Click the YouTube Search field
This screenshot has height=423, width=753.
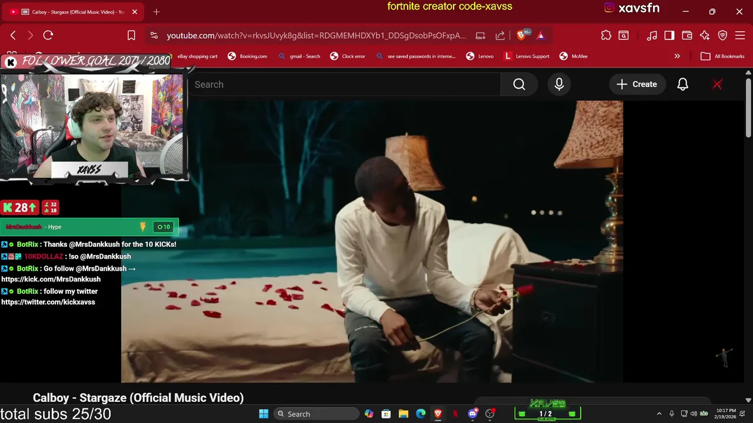344,85
